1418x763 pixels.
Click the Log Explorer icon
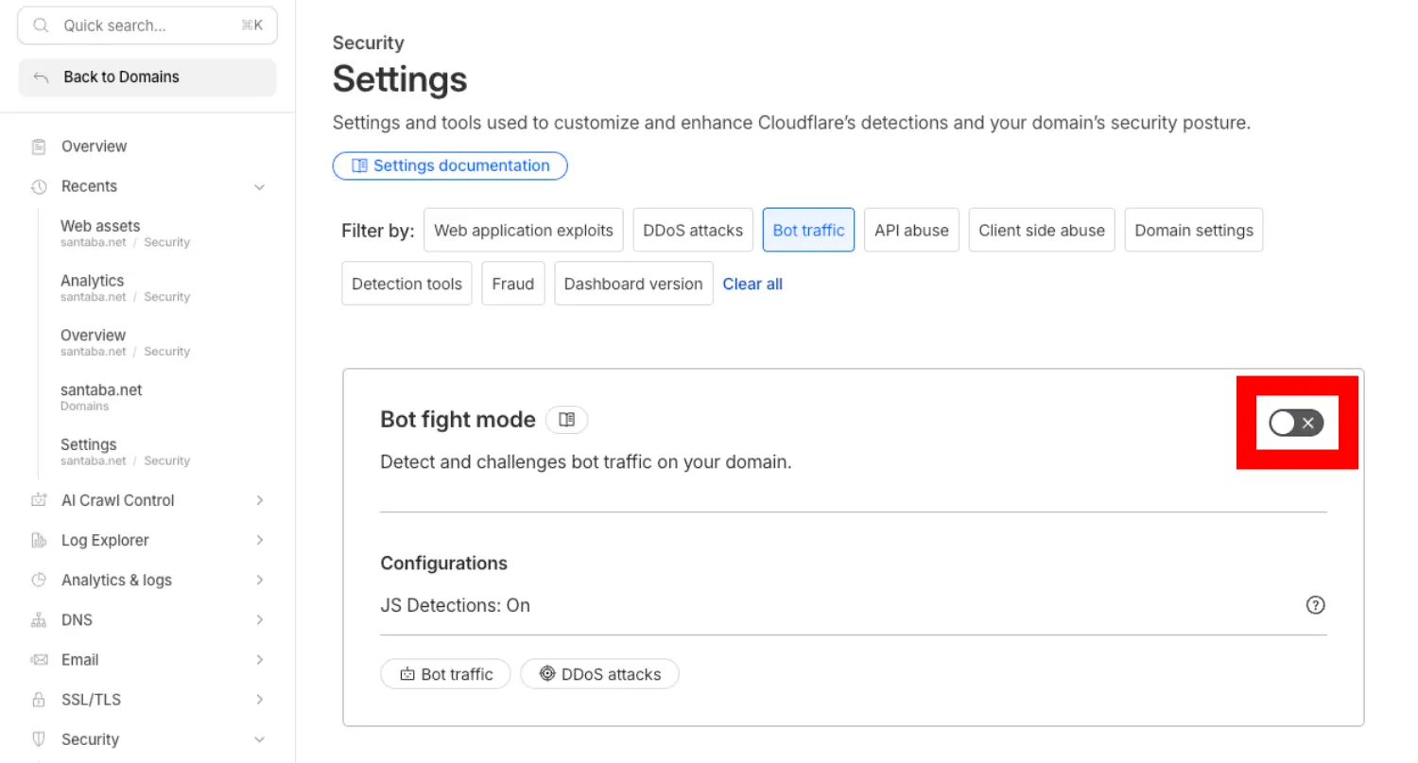tap(39, 541)
